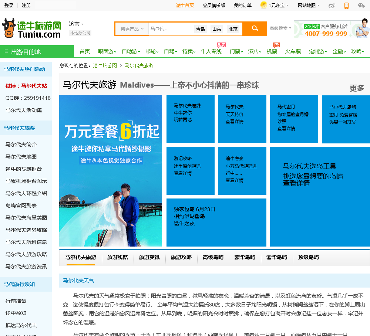Open 机票 in navigation bar
The image size is (370, 336).
(x=272, y=51)
